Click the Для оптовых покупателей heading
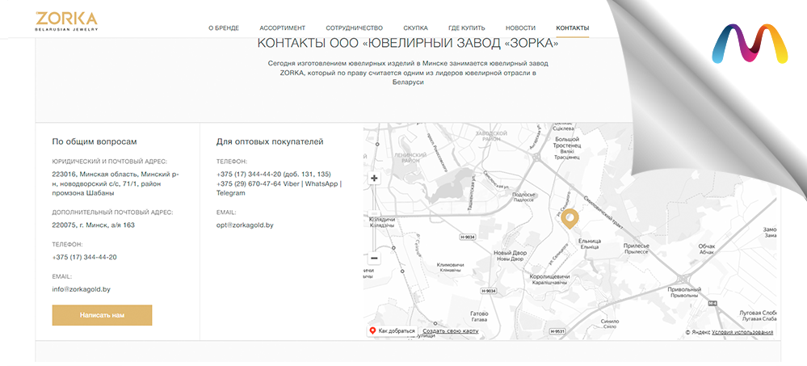 click(x=270, y=141)
